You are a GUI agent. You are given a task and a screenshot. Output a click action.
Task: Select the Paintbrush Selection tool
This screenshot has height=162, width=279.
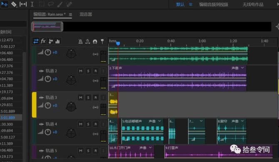coord(60,4)
